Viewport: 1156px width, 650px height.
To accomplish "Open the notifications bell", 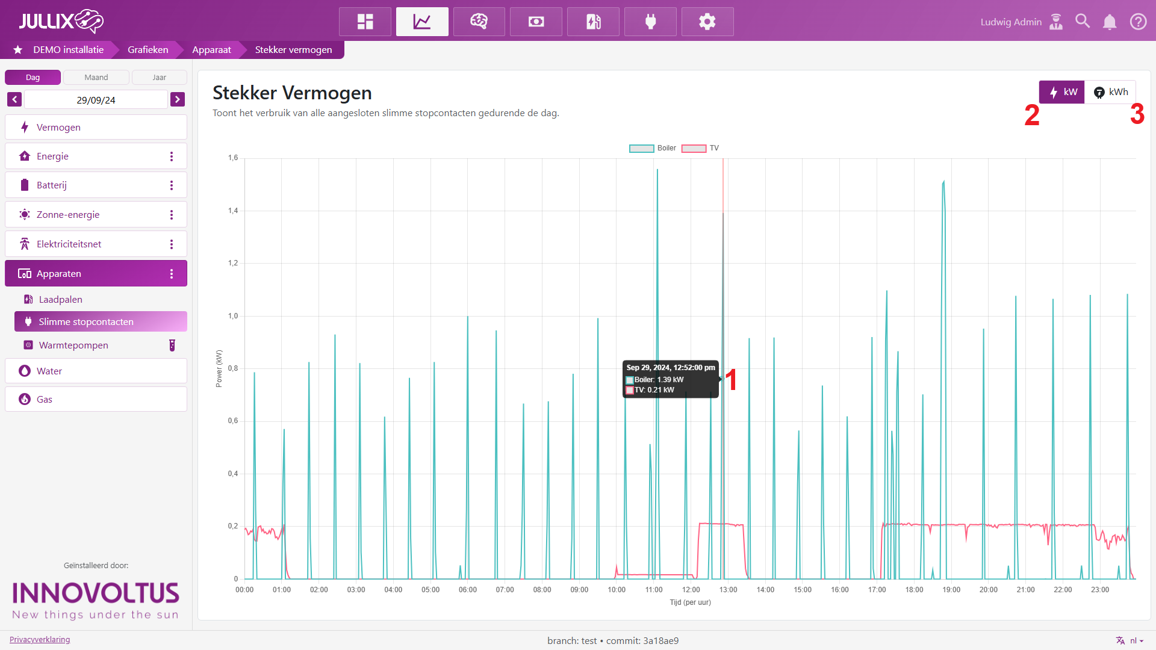I will [x=1110, y=22].
